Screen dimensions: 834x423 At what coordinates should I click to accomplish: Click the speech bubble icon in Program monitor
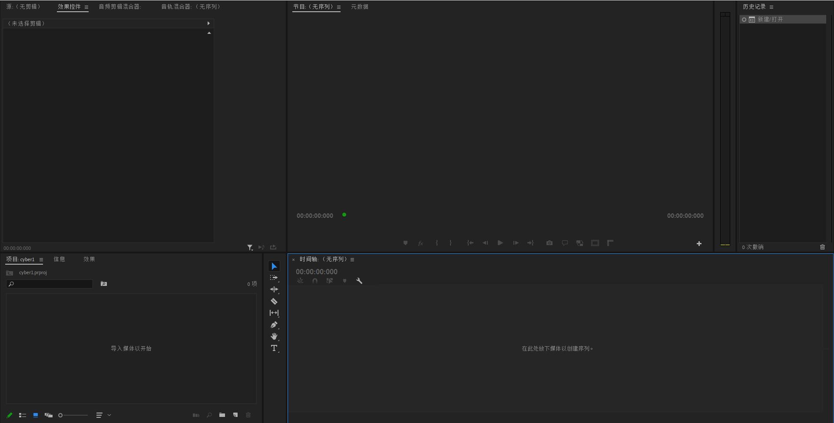pyautogui.click(x=565, y=243)
